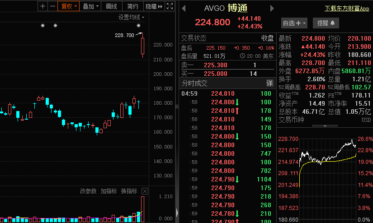Click the 224.800 current price
373x223 pixels.
pyautogui.click(x=212, y=22)
